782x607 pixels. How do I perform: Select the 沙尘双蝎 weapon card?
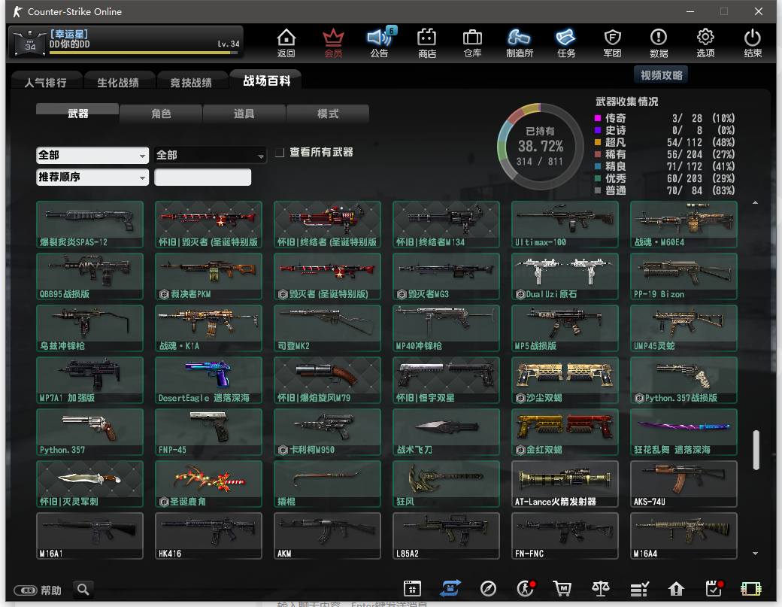(x=565, y=380)
